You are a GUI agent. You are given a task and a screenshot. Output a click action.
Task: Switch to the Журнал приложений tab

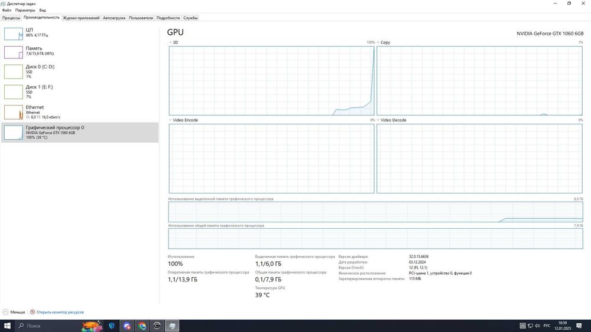pos(81,18)
